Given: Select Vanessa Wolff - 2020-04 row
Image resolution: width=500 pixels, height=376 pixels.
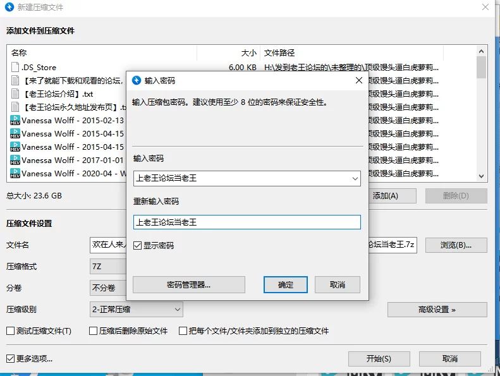Looking at the screenshot, I should (66, 174).
